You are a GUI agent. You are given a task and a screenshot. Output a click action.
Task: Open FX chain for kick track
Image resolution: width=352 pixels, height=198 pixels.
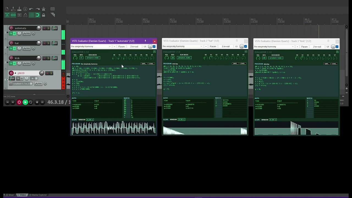[x=11, y=64]
